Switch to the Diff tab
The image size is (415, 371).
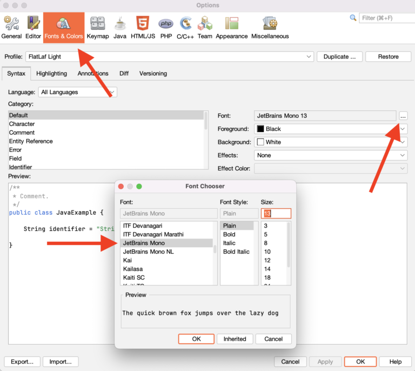tap(124, 74)
